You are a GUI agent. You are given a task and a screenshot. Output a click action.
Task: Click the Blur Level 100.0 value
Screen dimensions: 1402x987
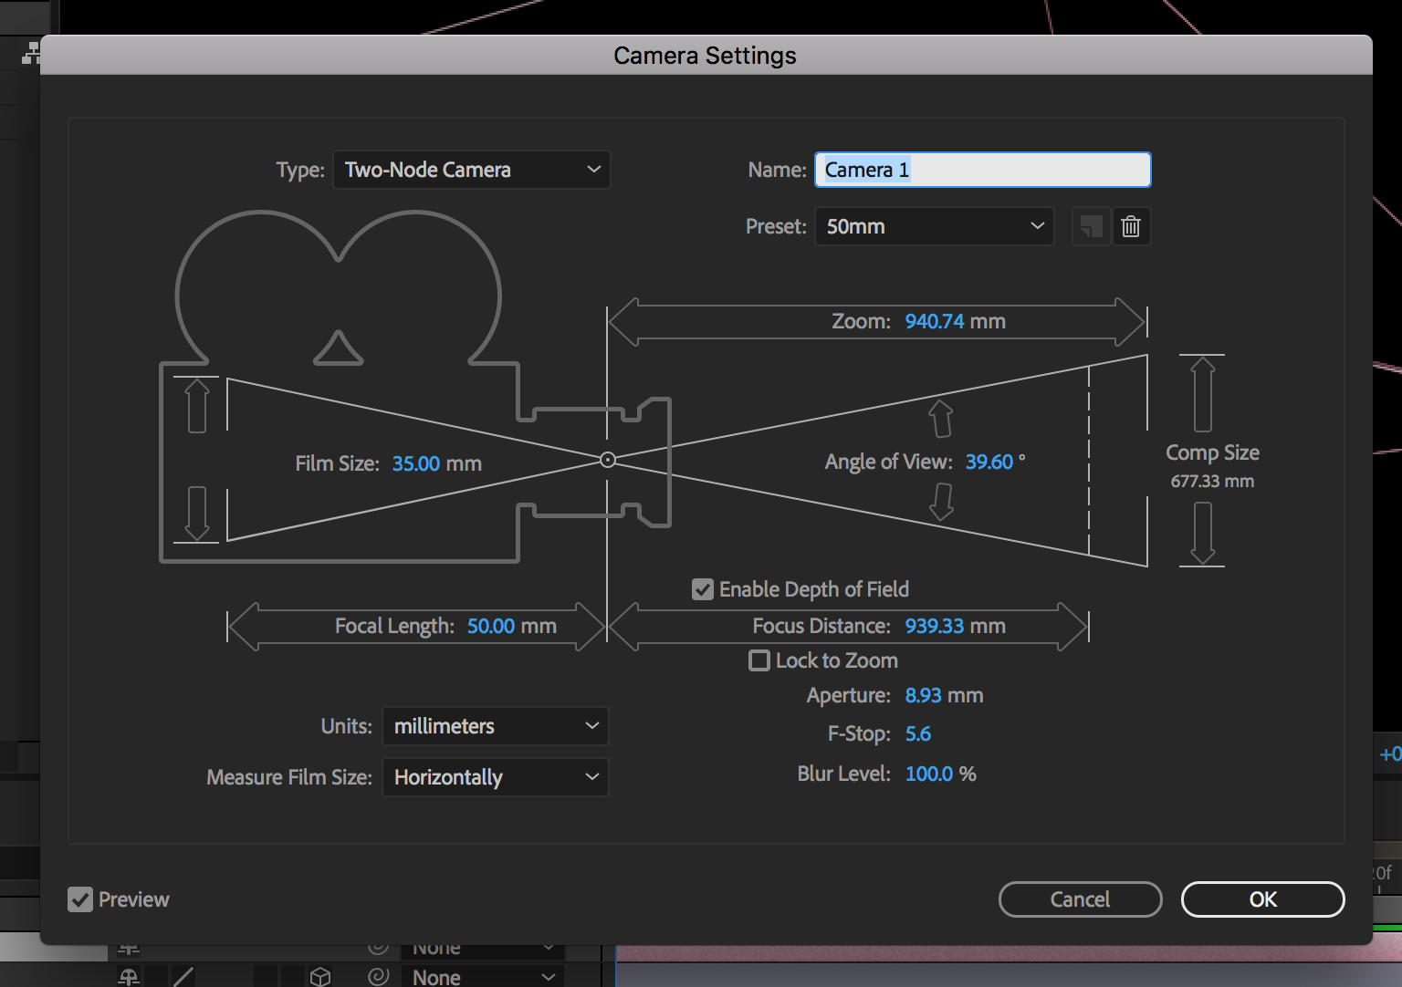[929, 774]
